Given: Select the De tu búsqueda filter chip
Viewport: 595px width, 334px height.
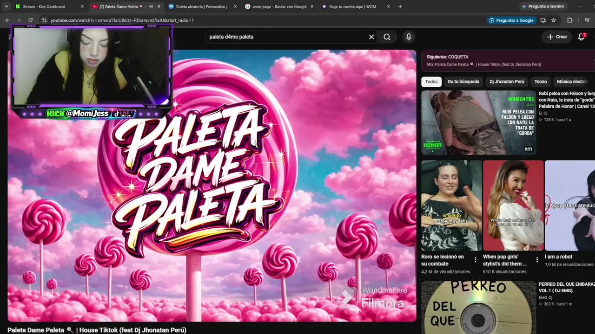Looking at the screenshot, I should pos(463,82).
